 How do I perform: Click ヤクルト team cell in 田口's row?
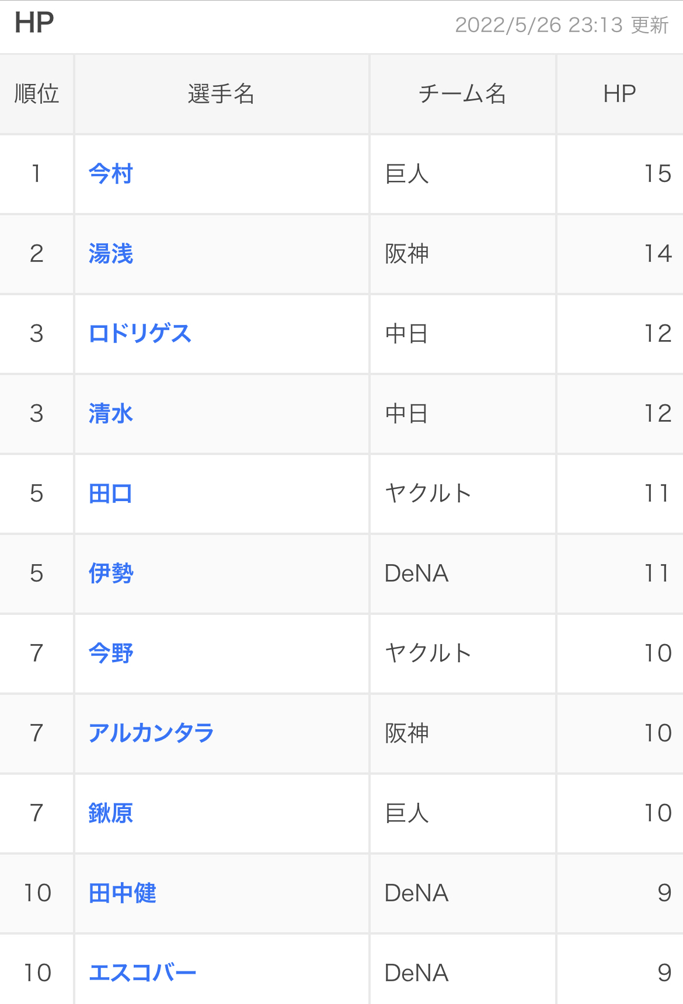(x=428, y=494)
